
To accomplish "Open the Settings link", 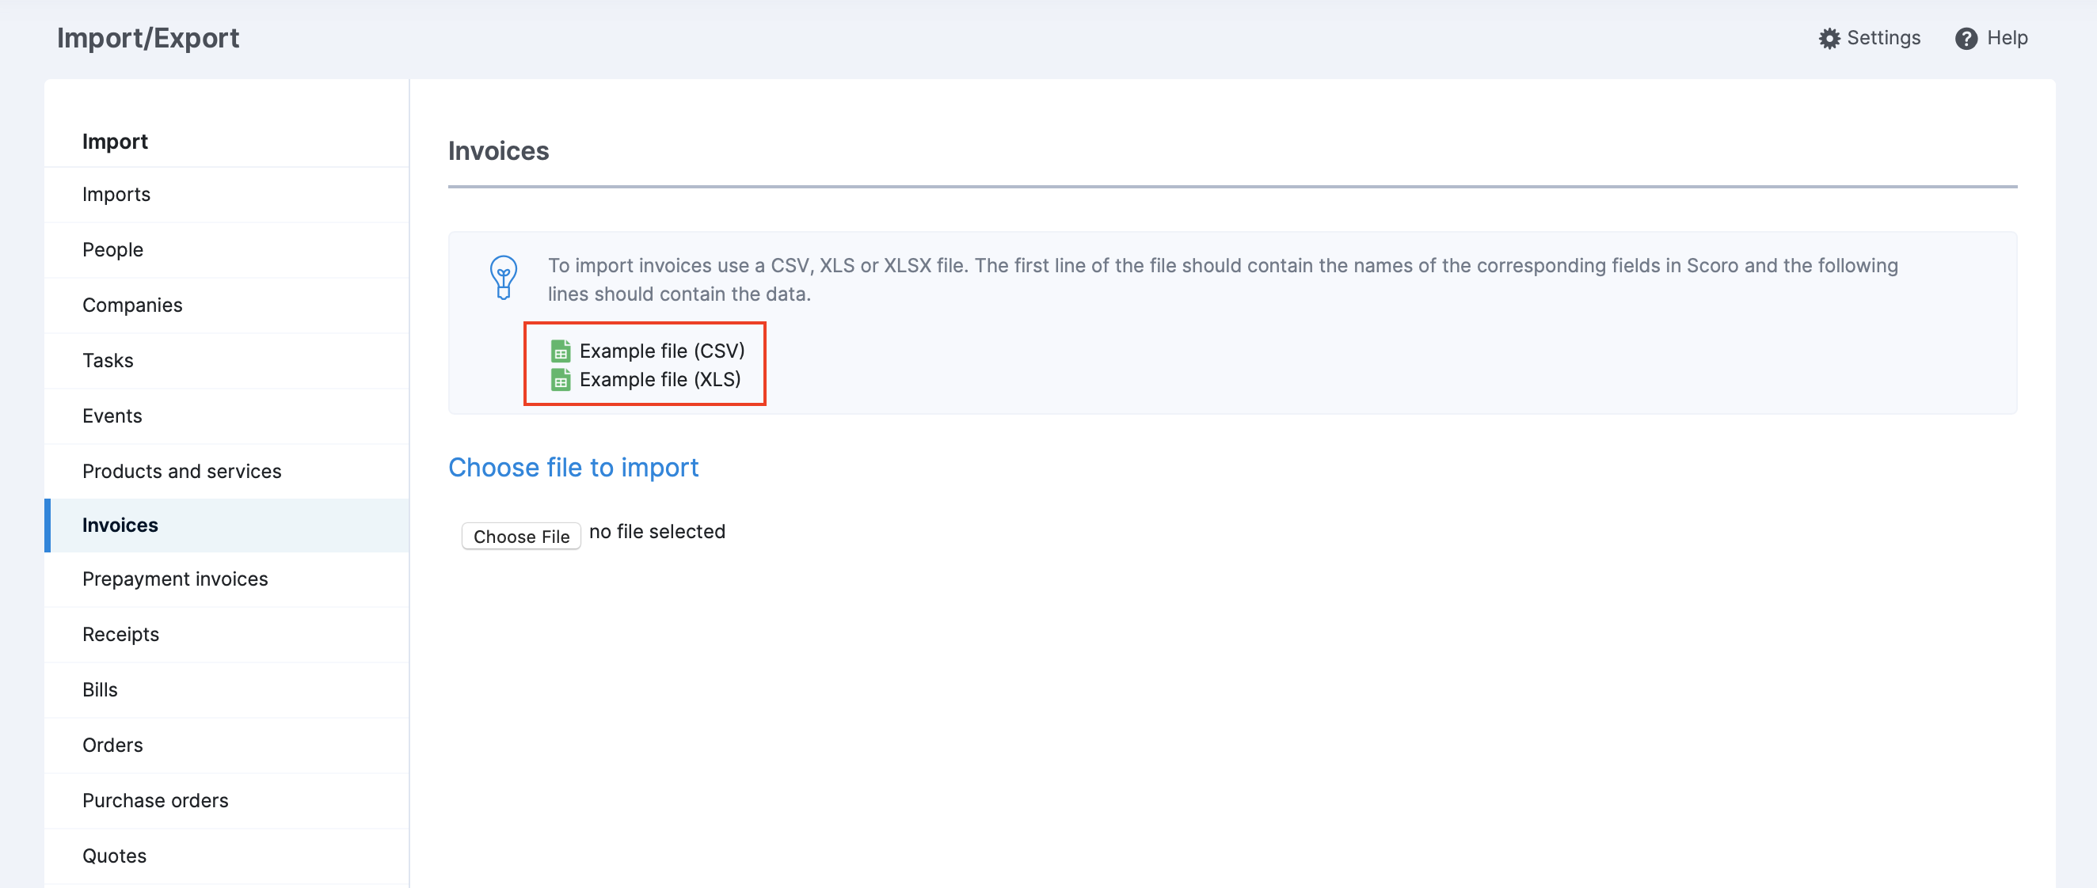I will pyautogui.click(x=1870, y=38).
